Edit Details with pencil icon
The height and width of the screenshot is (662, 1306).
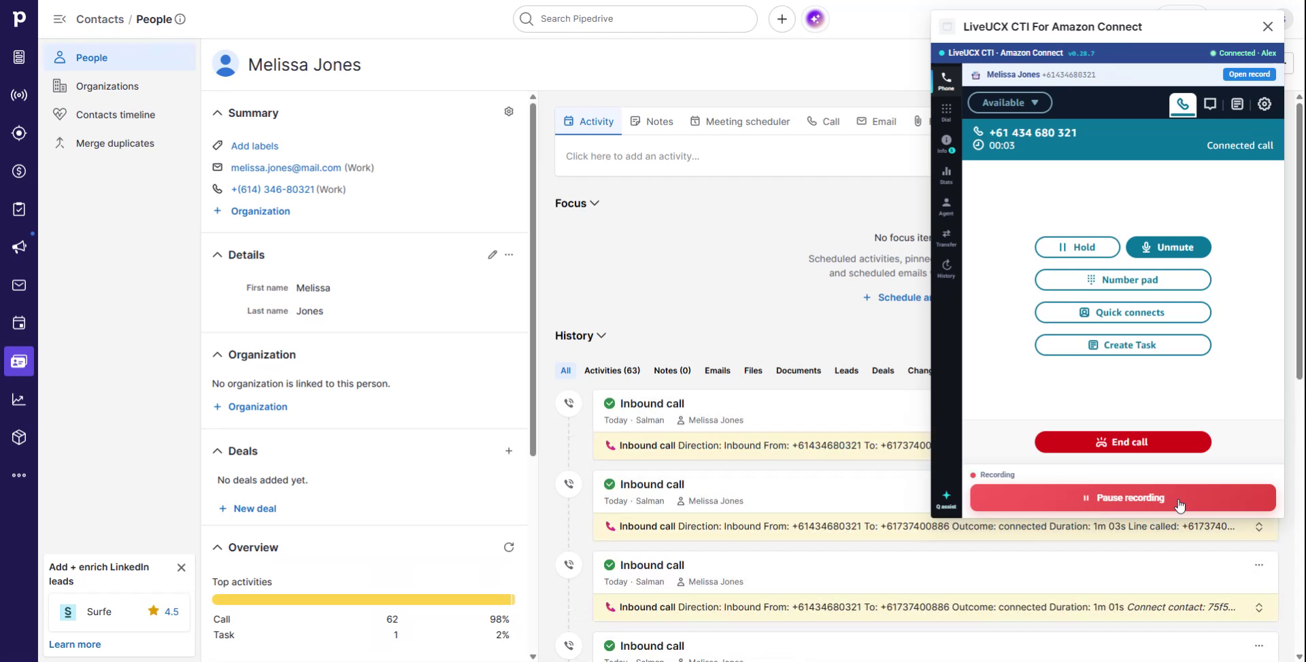click(492, 255)
